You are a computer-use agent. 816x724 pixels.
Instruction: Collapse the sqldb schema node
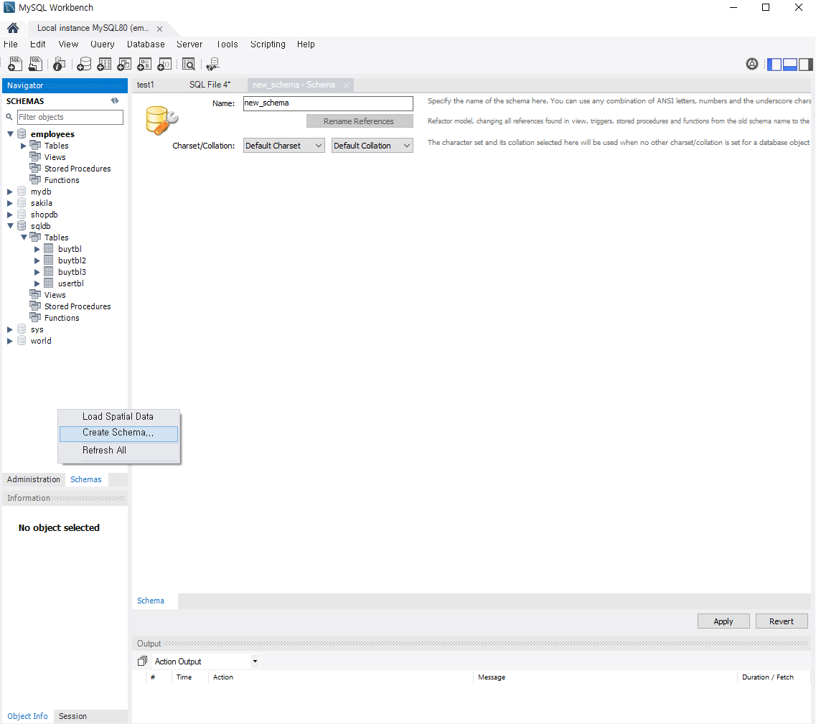coord(10,226)
